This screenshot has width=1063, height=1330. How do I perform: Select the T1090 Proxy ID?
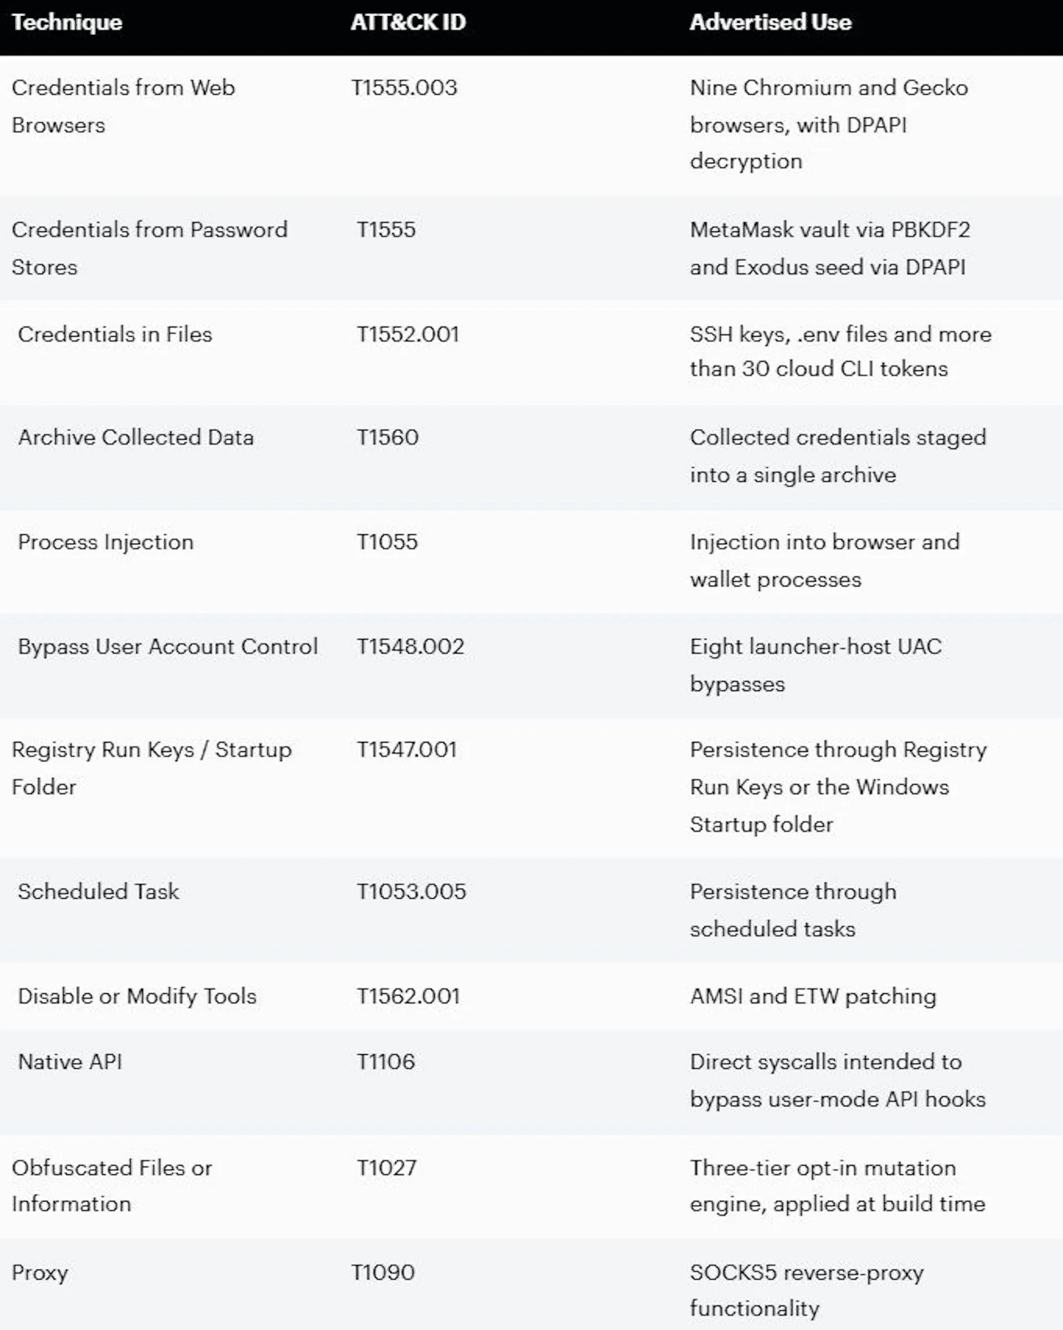point(383,1272)
